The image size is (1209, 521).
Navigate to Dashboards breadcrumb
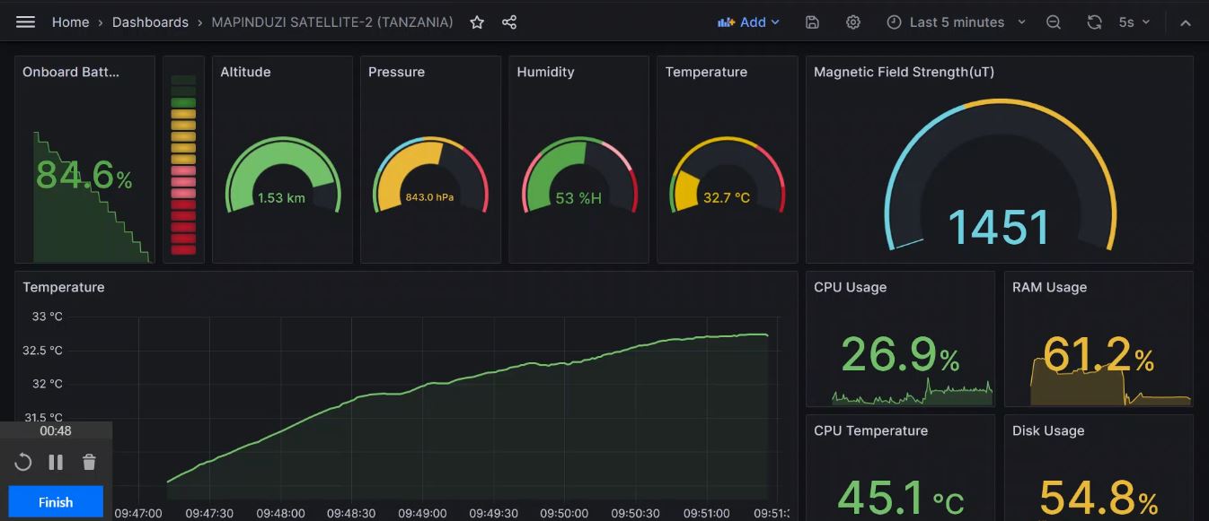tap(150, 22)
